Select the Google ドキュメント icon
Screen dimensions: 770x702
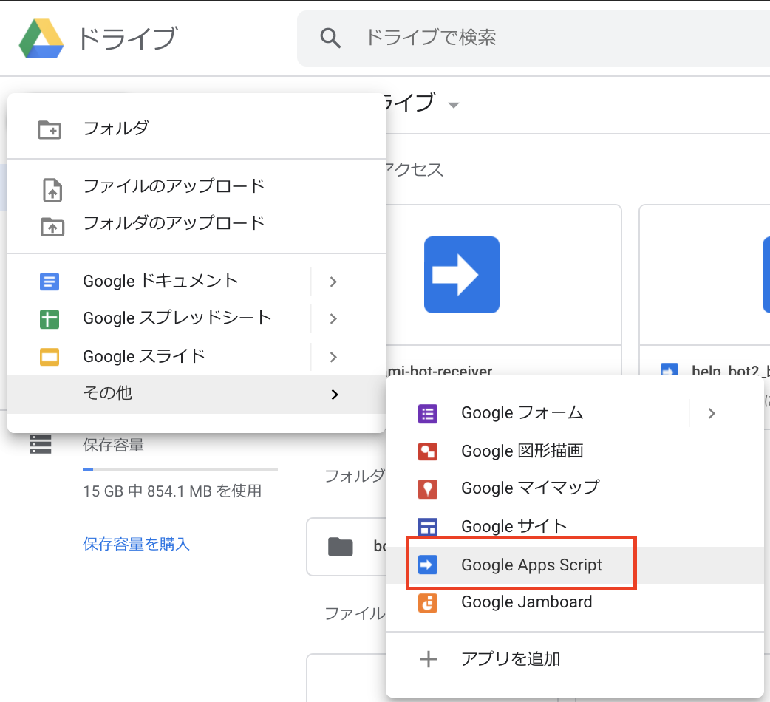[49, 282]
